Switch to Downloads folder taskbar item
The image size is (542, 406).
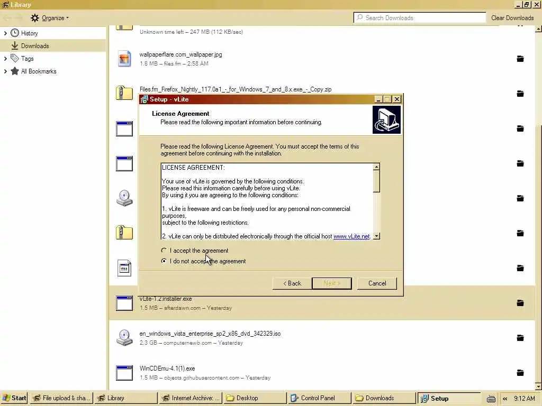click(x=384, y=398)
